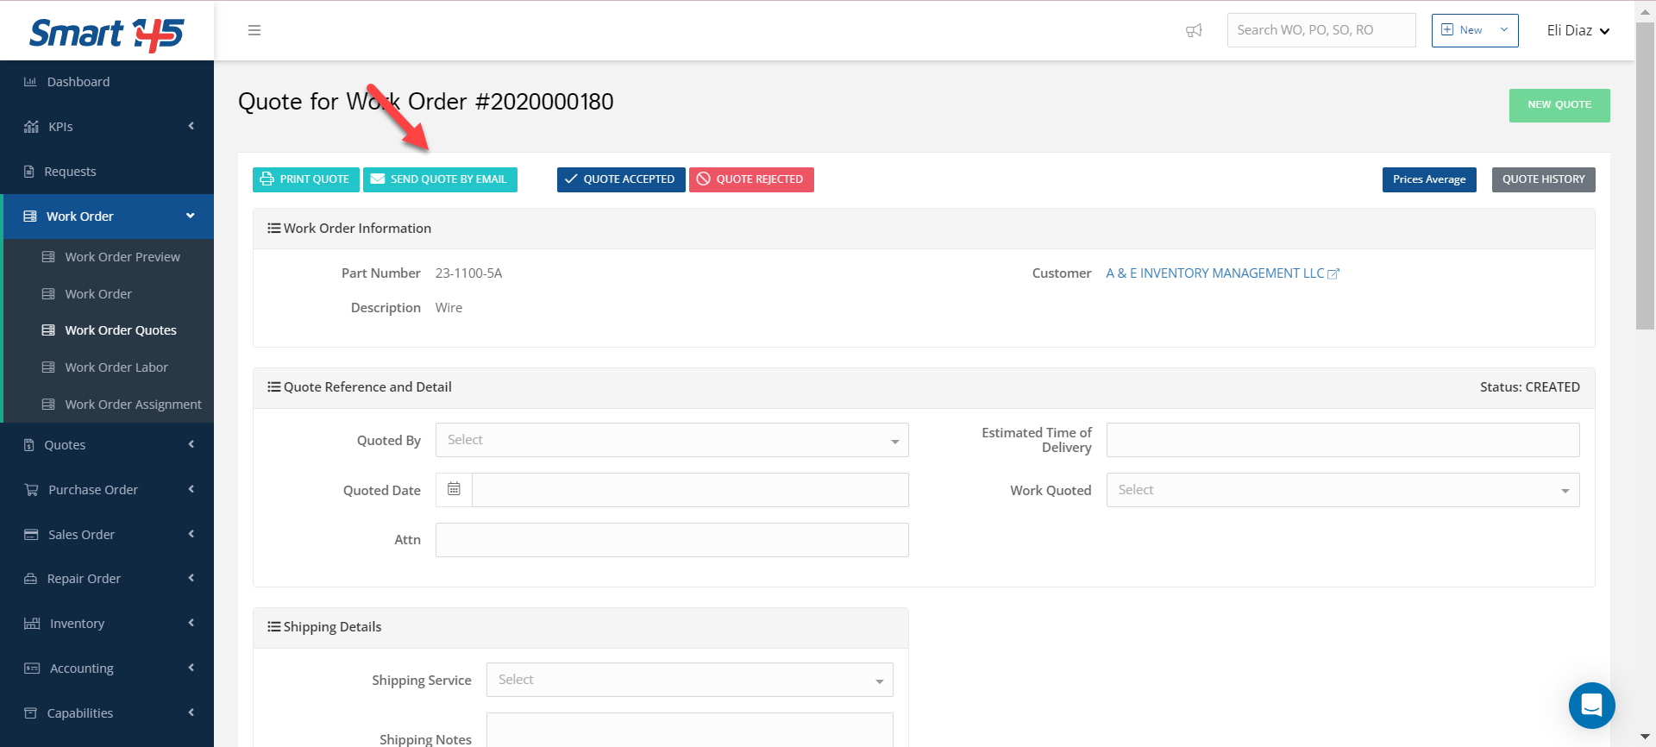Click the Smart 145 logo
Image resolution: width=1656 pixels, height=747 pixels.
(x=107, y=34)
